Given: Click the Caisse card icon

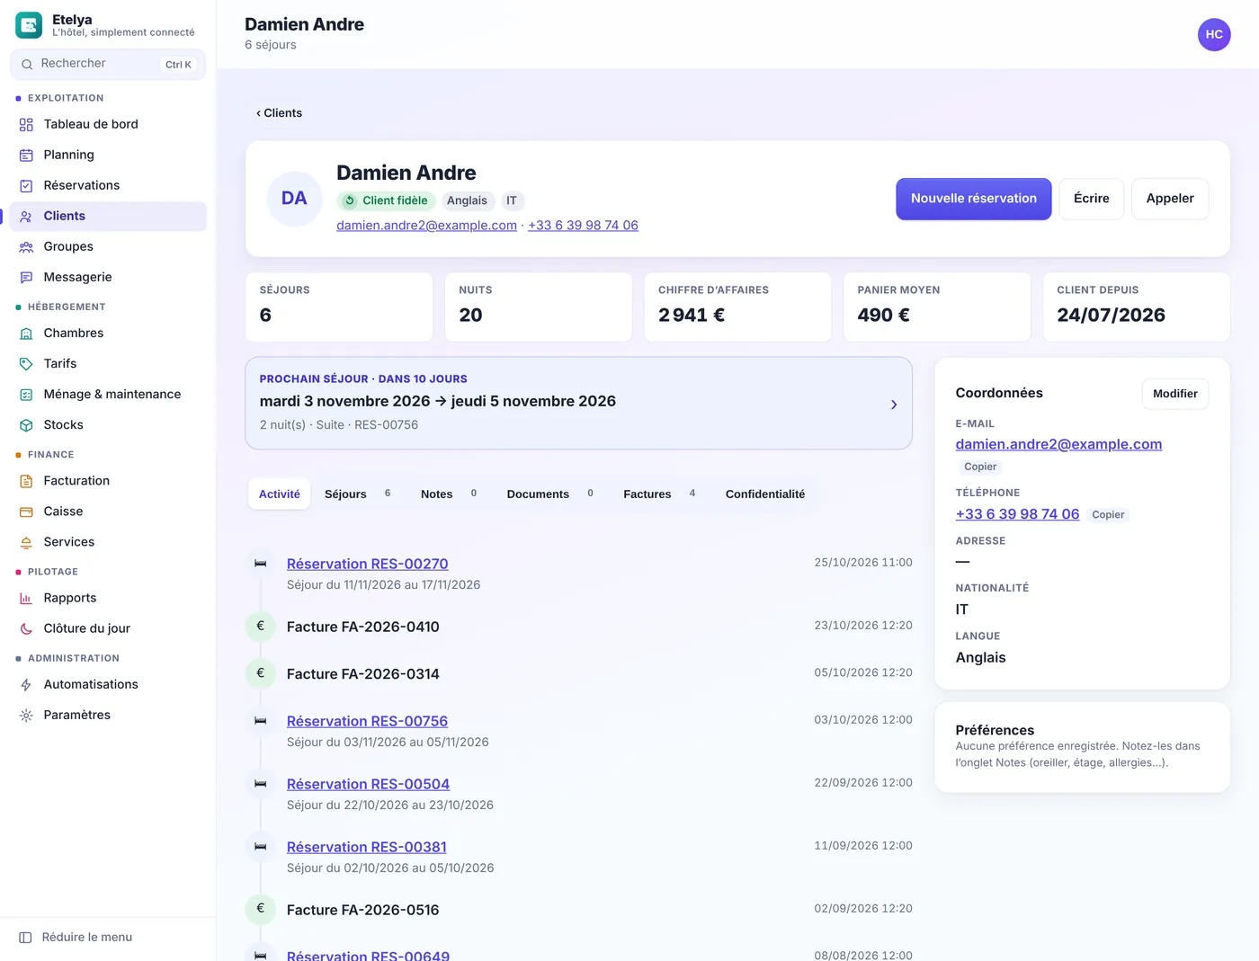Looking at the screenshot, I should (x=26, y=512).
